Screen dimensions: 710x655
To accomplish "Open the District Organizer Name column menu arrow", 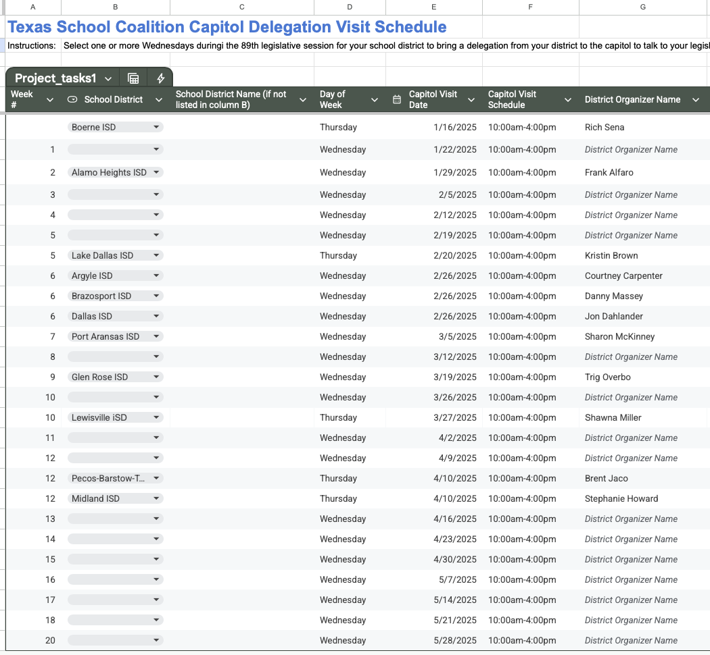I will click(x=696, y=100).
